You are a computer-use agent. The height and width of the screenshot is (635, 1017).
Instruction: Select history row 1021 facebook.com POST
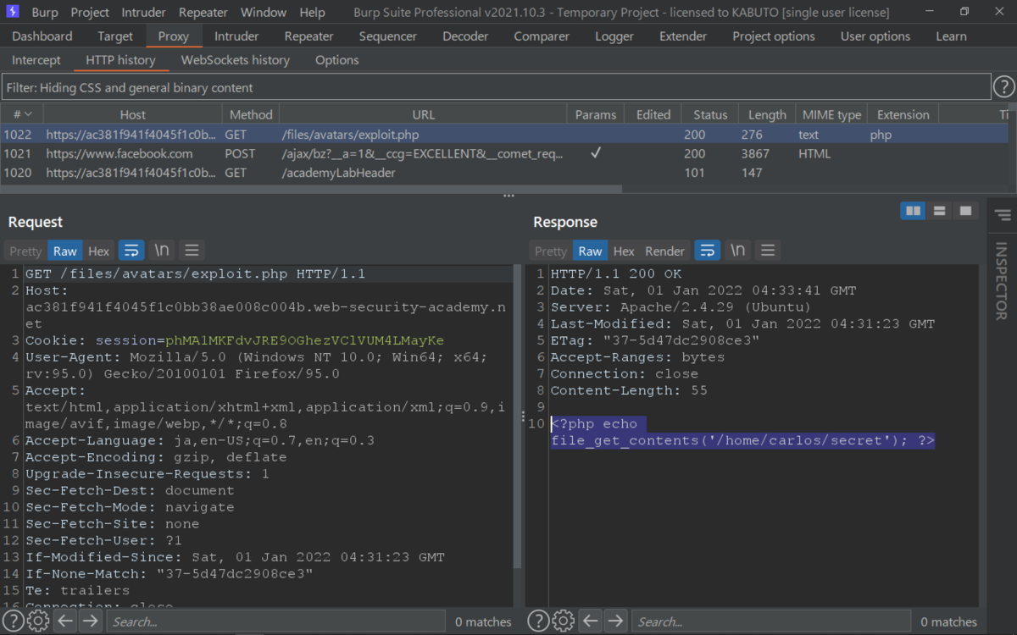pos(505,153)
